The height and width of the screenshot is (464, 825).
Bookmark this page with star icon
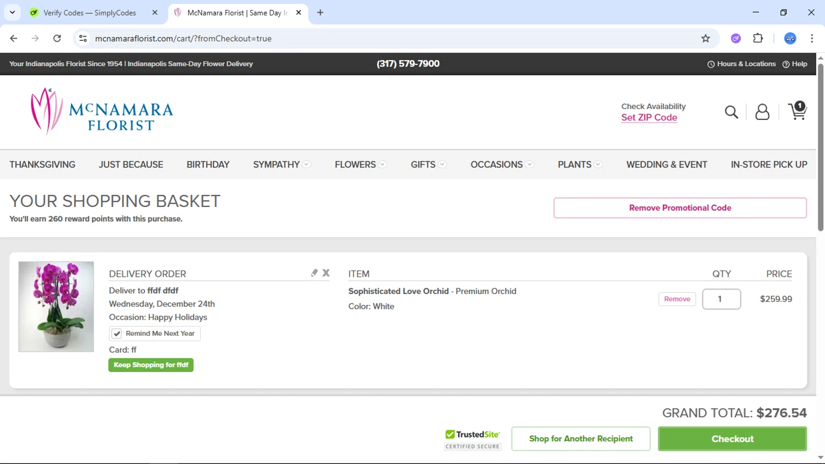pyautogui.click(x=706, y=39)
